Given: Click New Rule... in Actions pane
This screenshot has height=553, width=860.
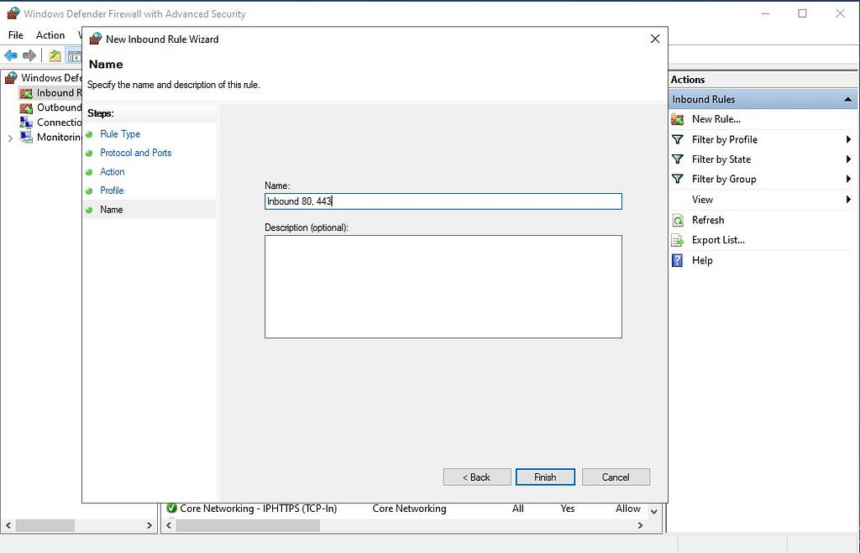Looking at the screenshot, I should click(x=716, y=119).
